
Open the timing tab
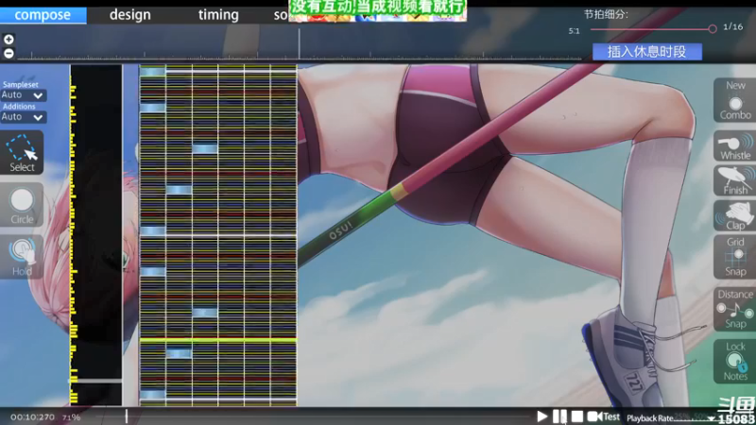218,15
